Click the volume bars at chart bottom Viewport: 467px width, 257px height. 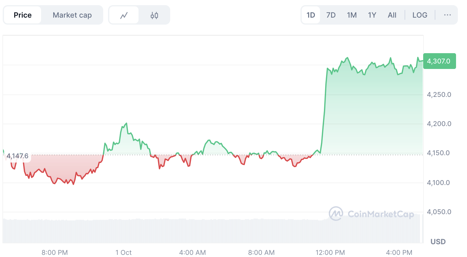click(213, 231)
